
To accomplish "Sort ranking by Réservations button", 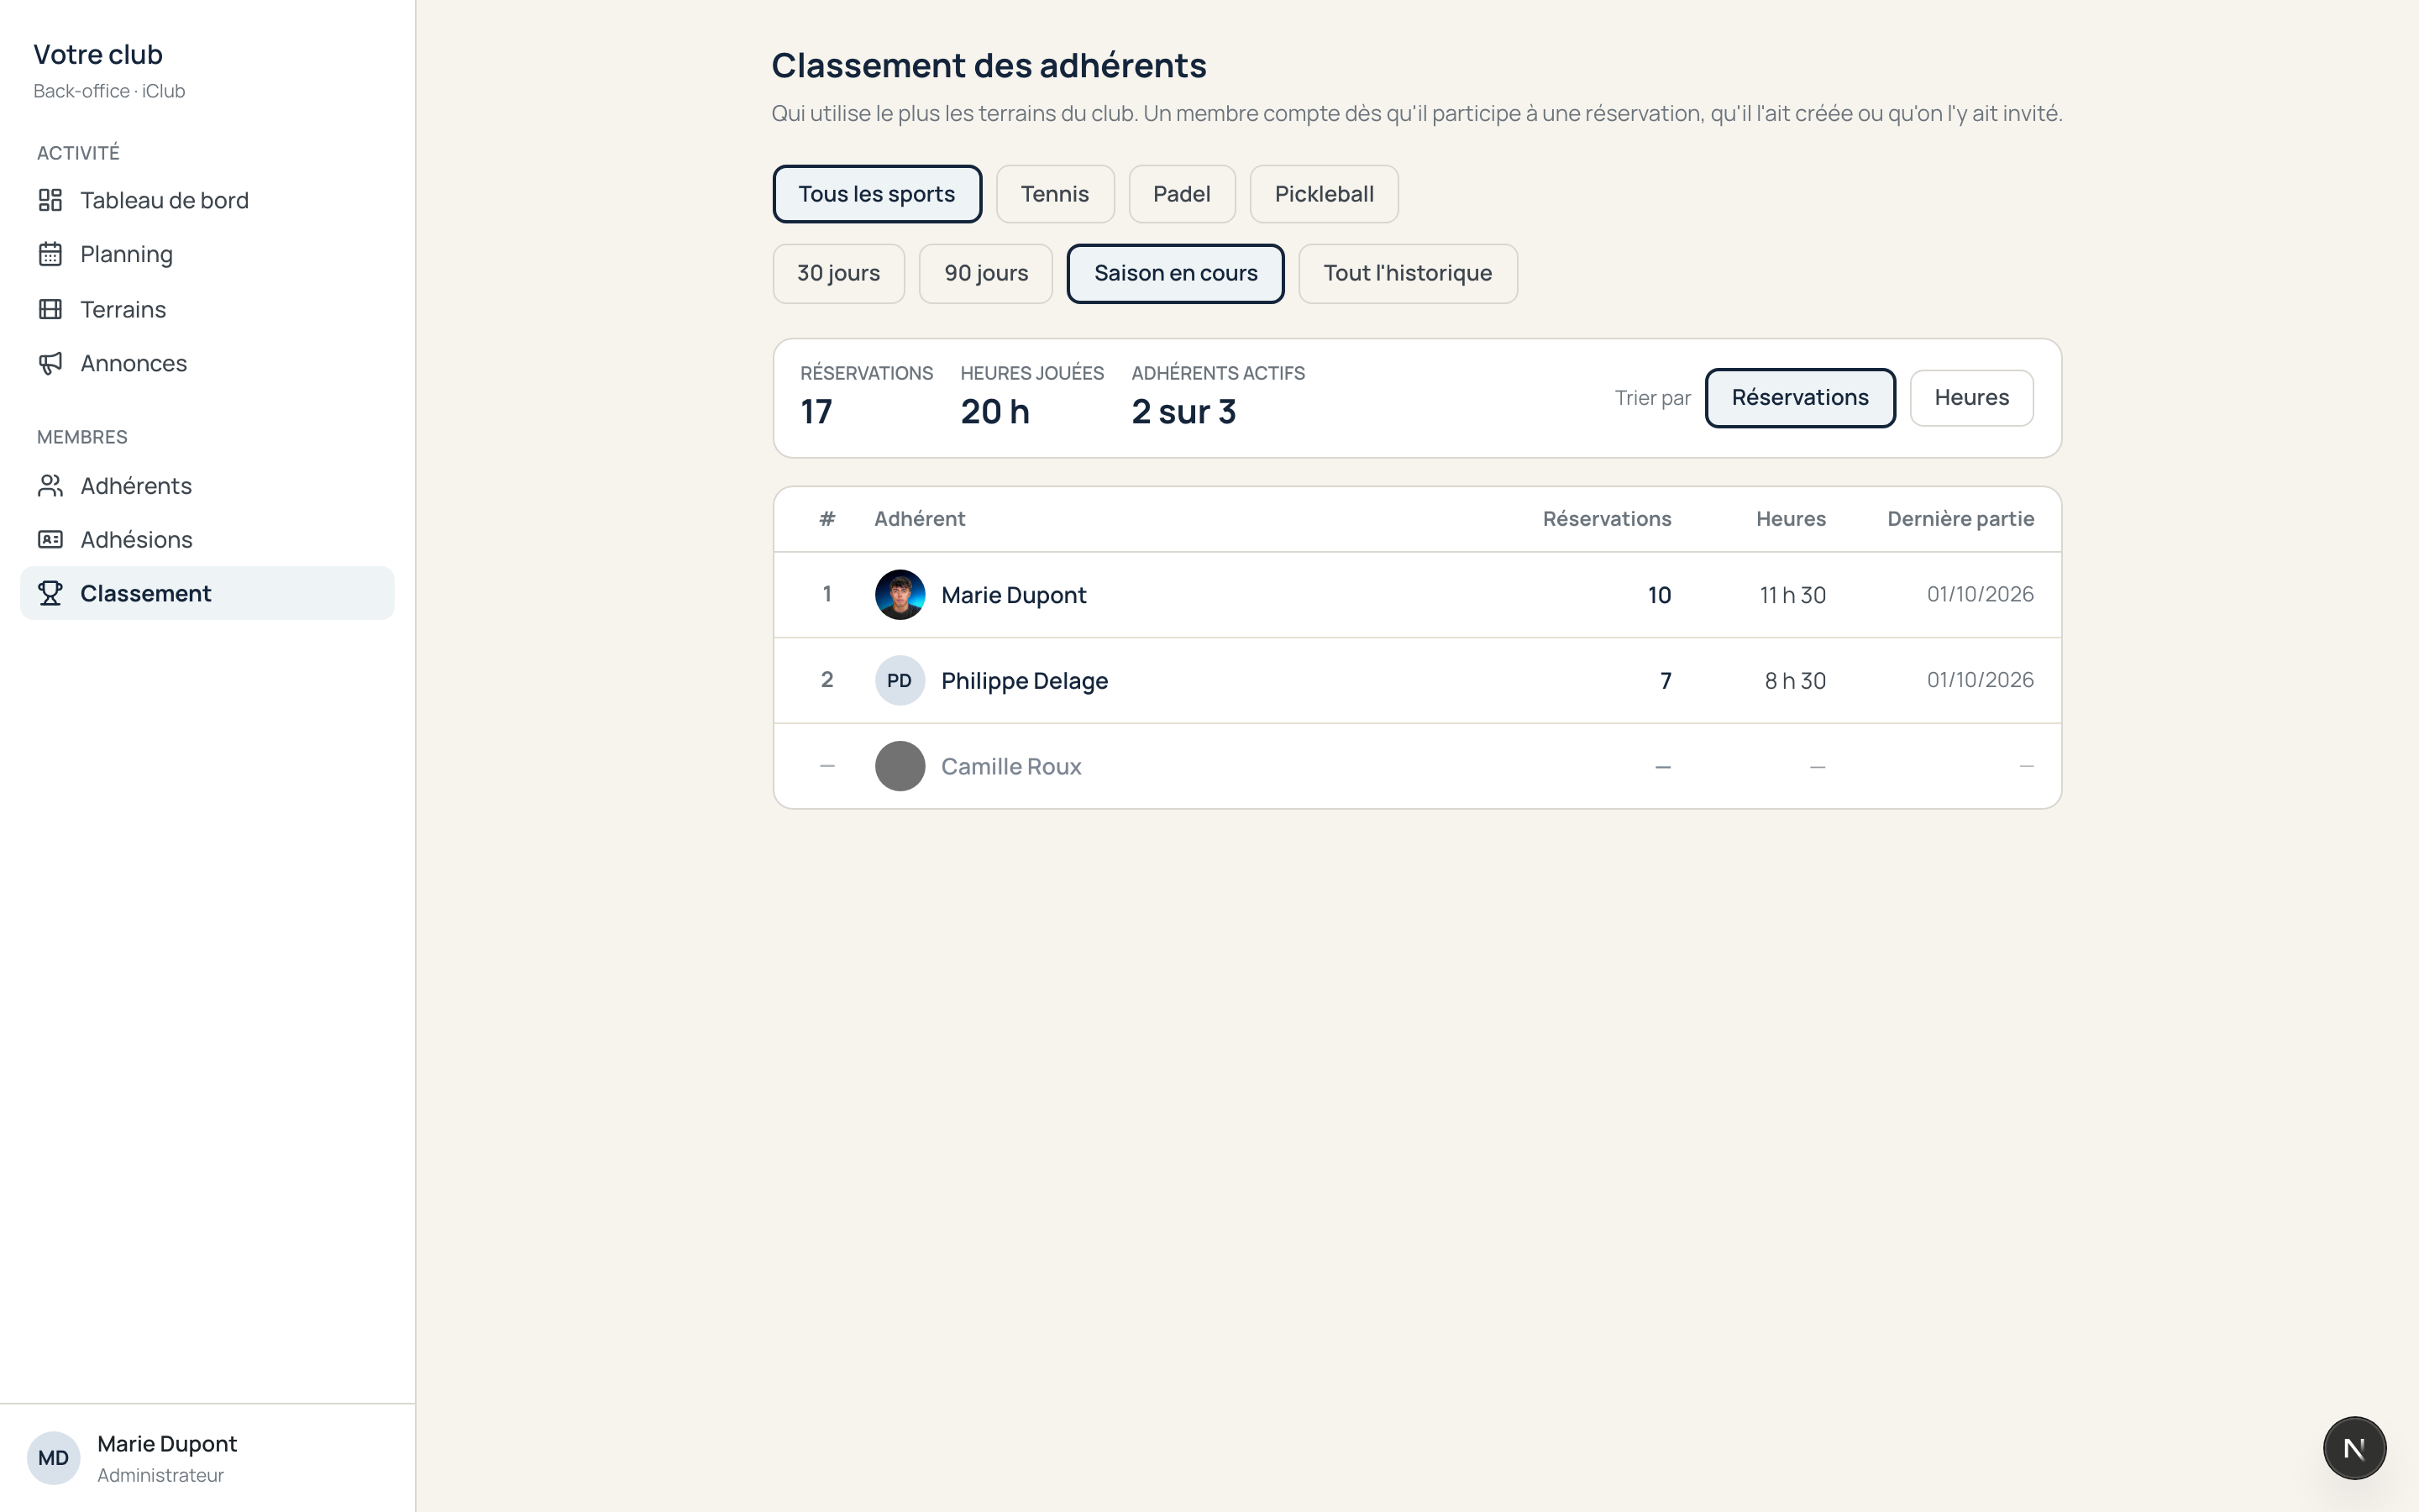I will [x=1799, y=398].
